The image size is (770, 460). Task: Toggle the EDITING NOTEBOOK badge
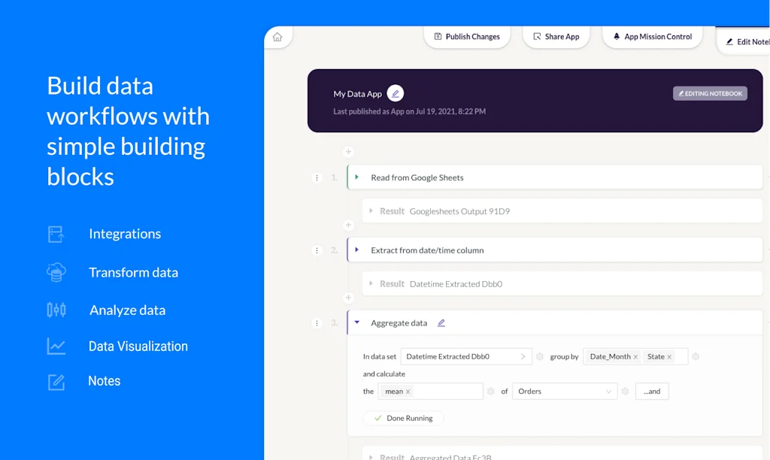[710, 92]
